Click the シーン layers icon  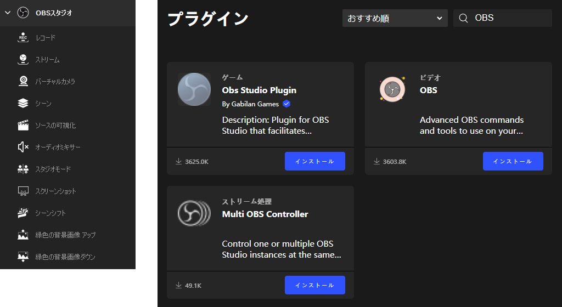pyautogui.click(x=23, y=104)
